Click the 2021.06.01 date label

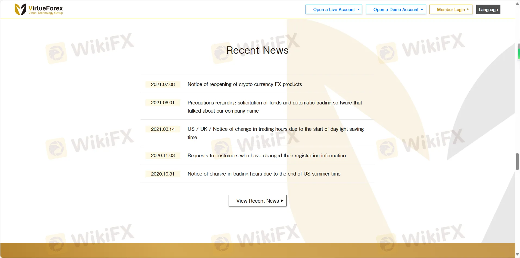click(x=163, y=103)
